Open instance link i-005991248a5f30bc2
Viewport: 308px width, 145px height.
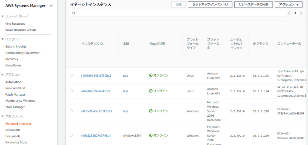(x=96, y=76)
